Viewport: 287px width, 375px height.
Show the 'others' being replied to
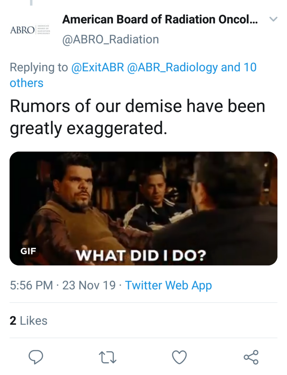coord(26,83)
